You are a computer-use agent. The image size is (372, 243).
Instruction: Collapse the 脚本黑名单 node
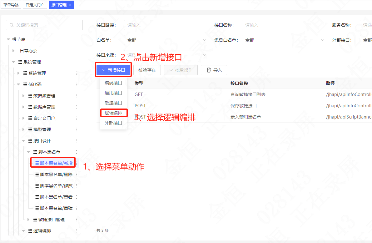(x=28, y=152)
